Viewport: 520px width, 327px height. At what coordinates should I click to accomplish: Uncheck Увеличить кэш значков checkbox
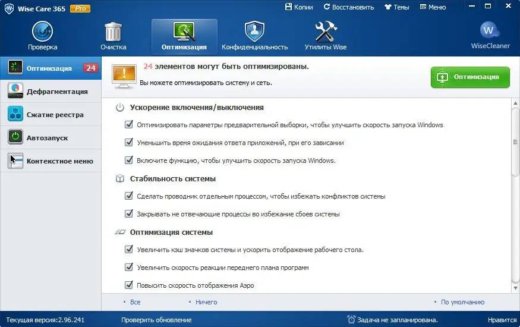pyautogui.click(x=129, y=249)
